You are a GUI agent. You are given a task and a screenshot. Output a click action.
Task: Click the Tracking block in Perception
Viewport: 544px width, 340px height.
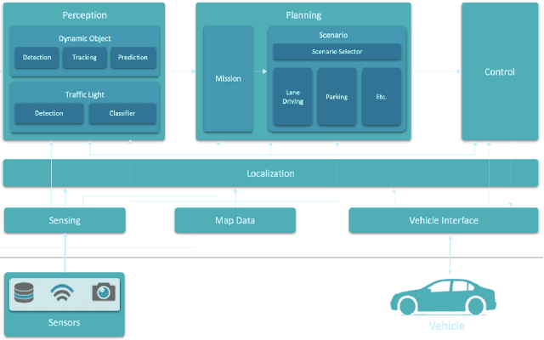tap(85, 58)
